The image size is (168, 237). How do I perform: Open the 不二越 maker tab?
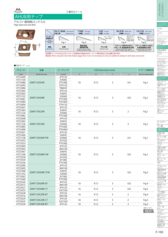point(162,126)
